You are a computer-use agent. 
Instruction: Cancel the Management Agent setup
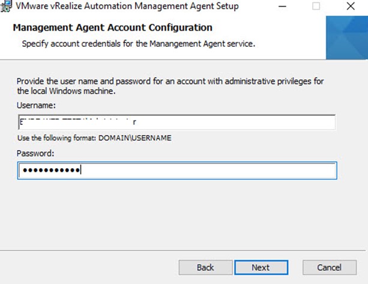pyautogui.click(x=330, y=267)
